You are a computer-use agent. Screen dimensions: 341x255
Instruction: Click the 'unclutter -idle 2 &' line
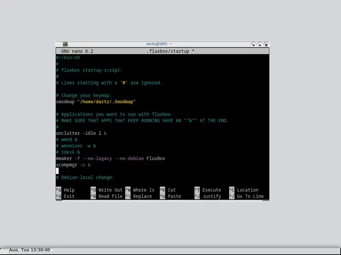[x=81, y=133]
